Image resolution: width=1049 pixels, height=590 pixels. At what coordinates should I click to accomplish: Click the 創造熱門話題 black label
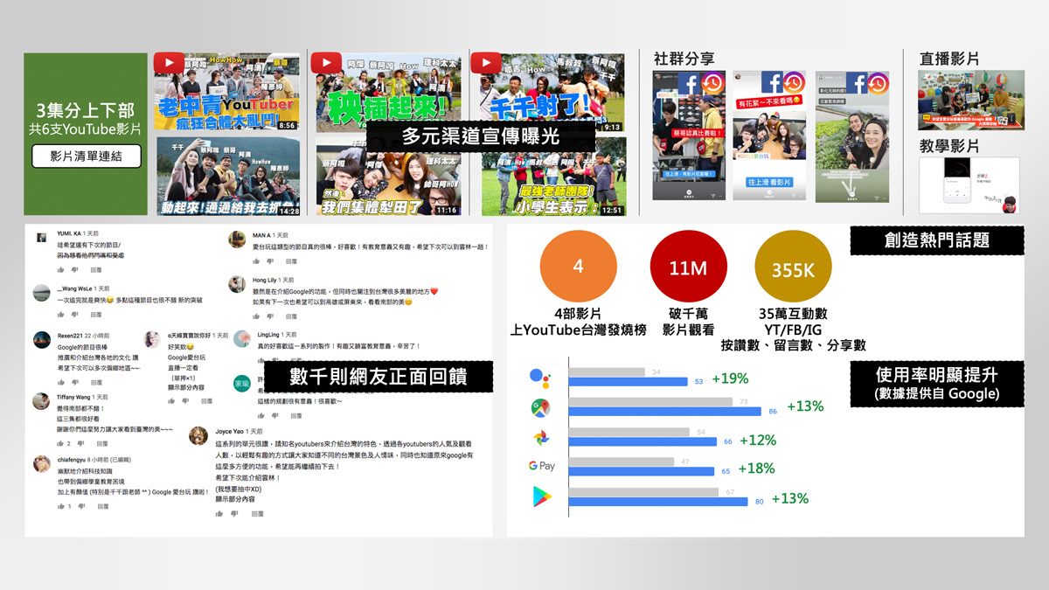click(x=936, y=240)
